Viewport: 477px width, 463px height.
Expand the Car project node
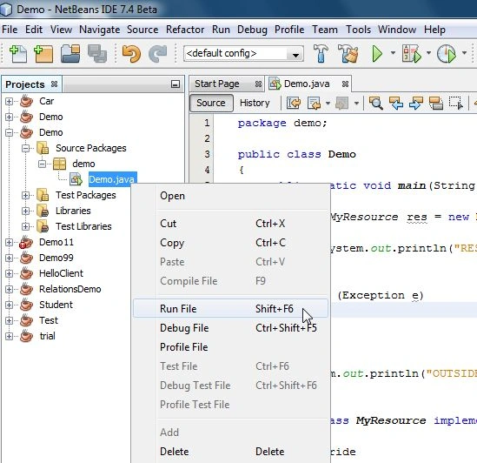pyautogui.click(x=10, y=101)
